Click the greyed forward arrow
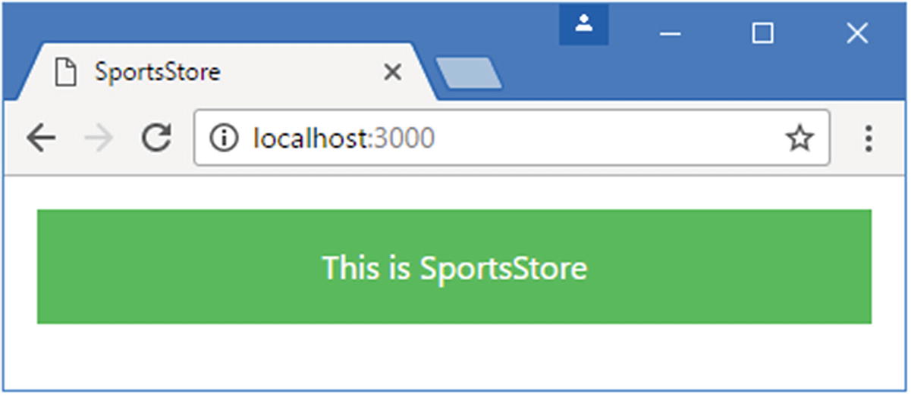The image size is (911, 396). (x=99, y=139)
